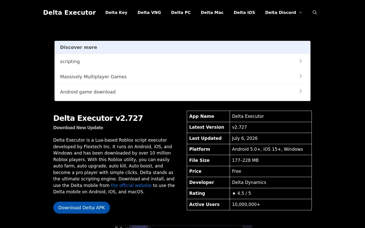Click the 177–228 MB cell

tap(271, 160)
